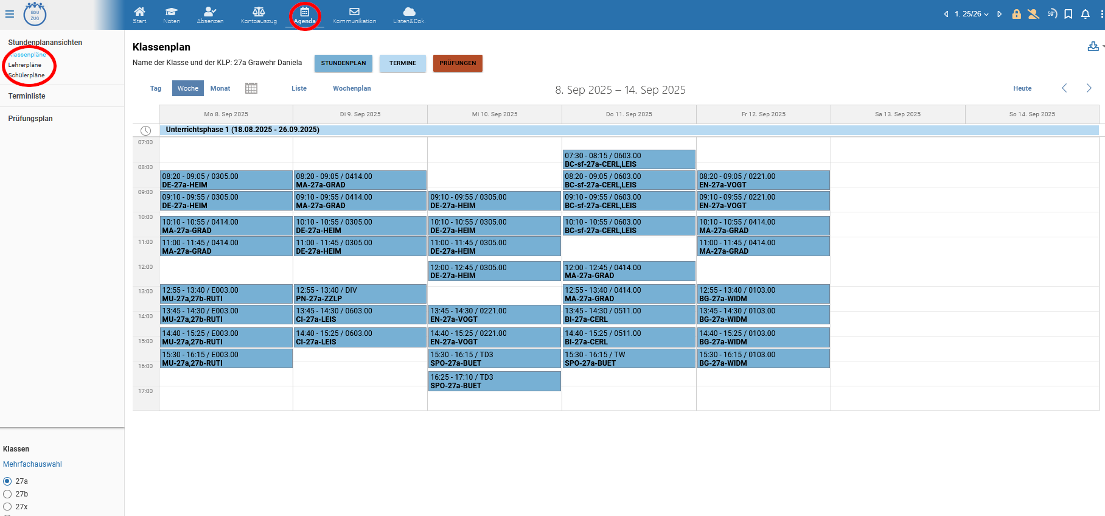The image size is (1105, 516).
Task: Open Wednesday 16:25 SPO-27a-BUET lesson
Action: [495, 382]
